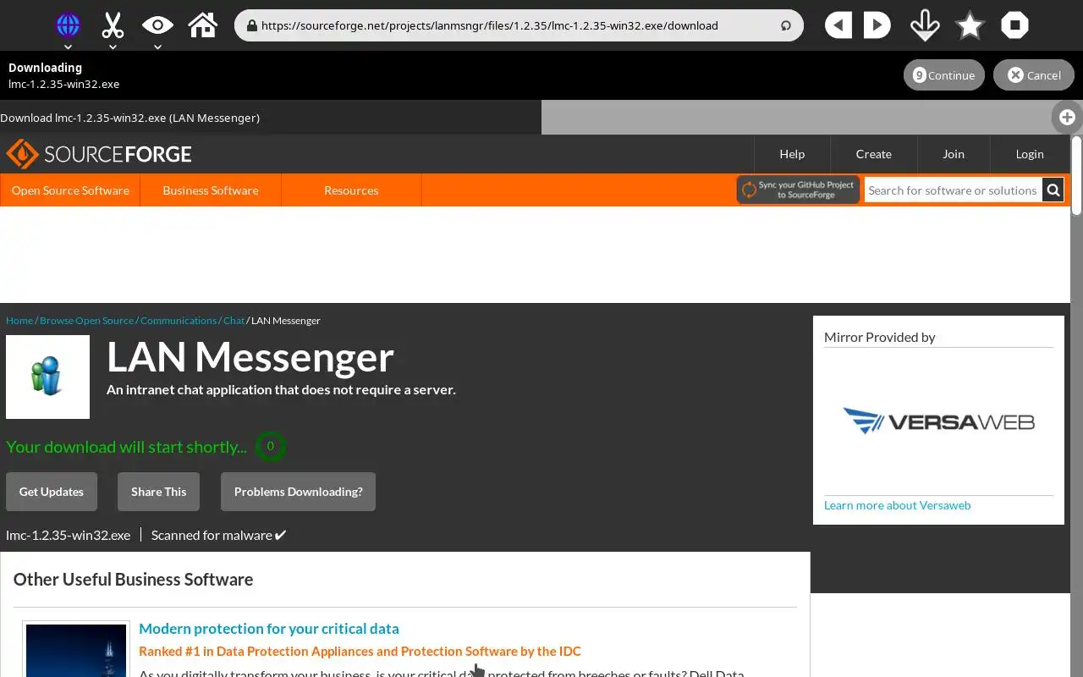Click the search for software input field
Screen dimensions: 1083x677
click(953, 190)
